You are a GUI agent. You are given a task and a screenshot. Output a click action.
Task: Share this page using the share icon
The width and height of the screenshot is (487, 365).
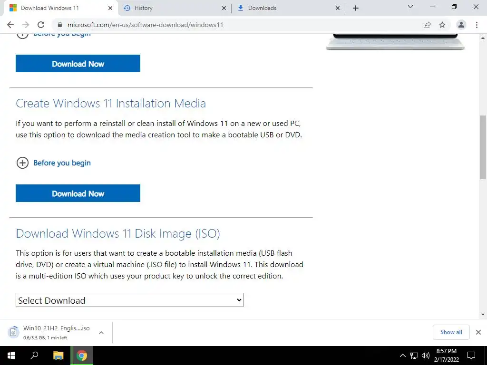(427, 25)
